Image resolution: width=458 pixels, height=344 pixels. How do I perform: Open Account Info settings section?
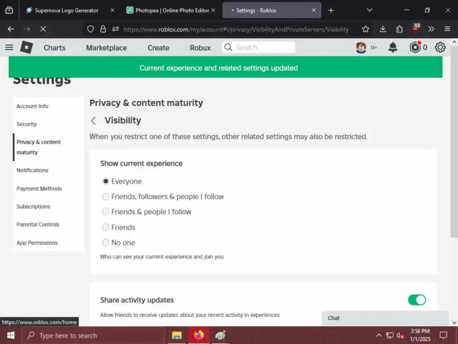click(x=32, y=106)
